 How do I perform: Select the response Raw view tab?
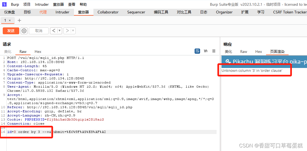click(x=244, y=52)
